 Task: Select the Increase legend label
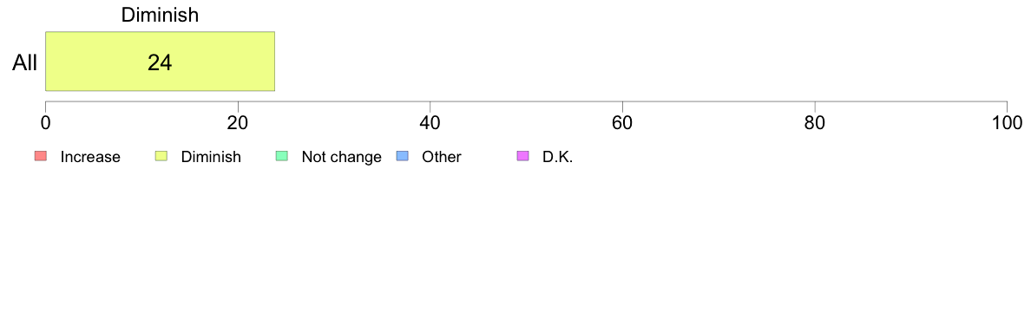[x=90, y=157]
